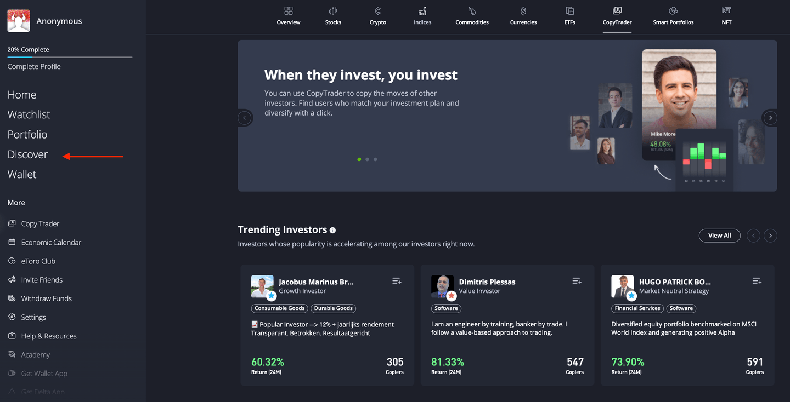Click the Complete Profile link
This screenshot has height=402, width=790.
[x=34, y=66]
